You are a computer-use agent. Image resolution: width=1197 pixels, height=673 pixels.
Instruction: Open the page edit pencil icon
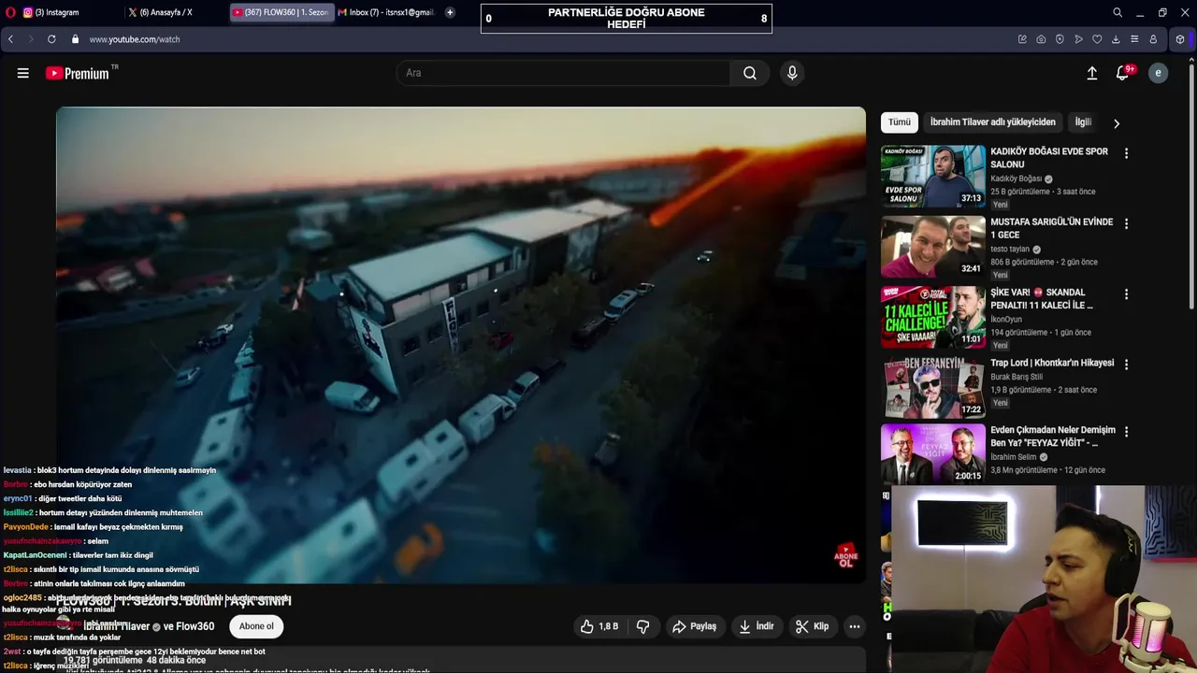tap(1022, 39)
